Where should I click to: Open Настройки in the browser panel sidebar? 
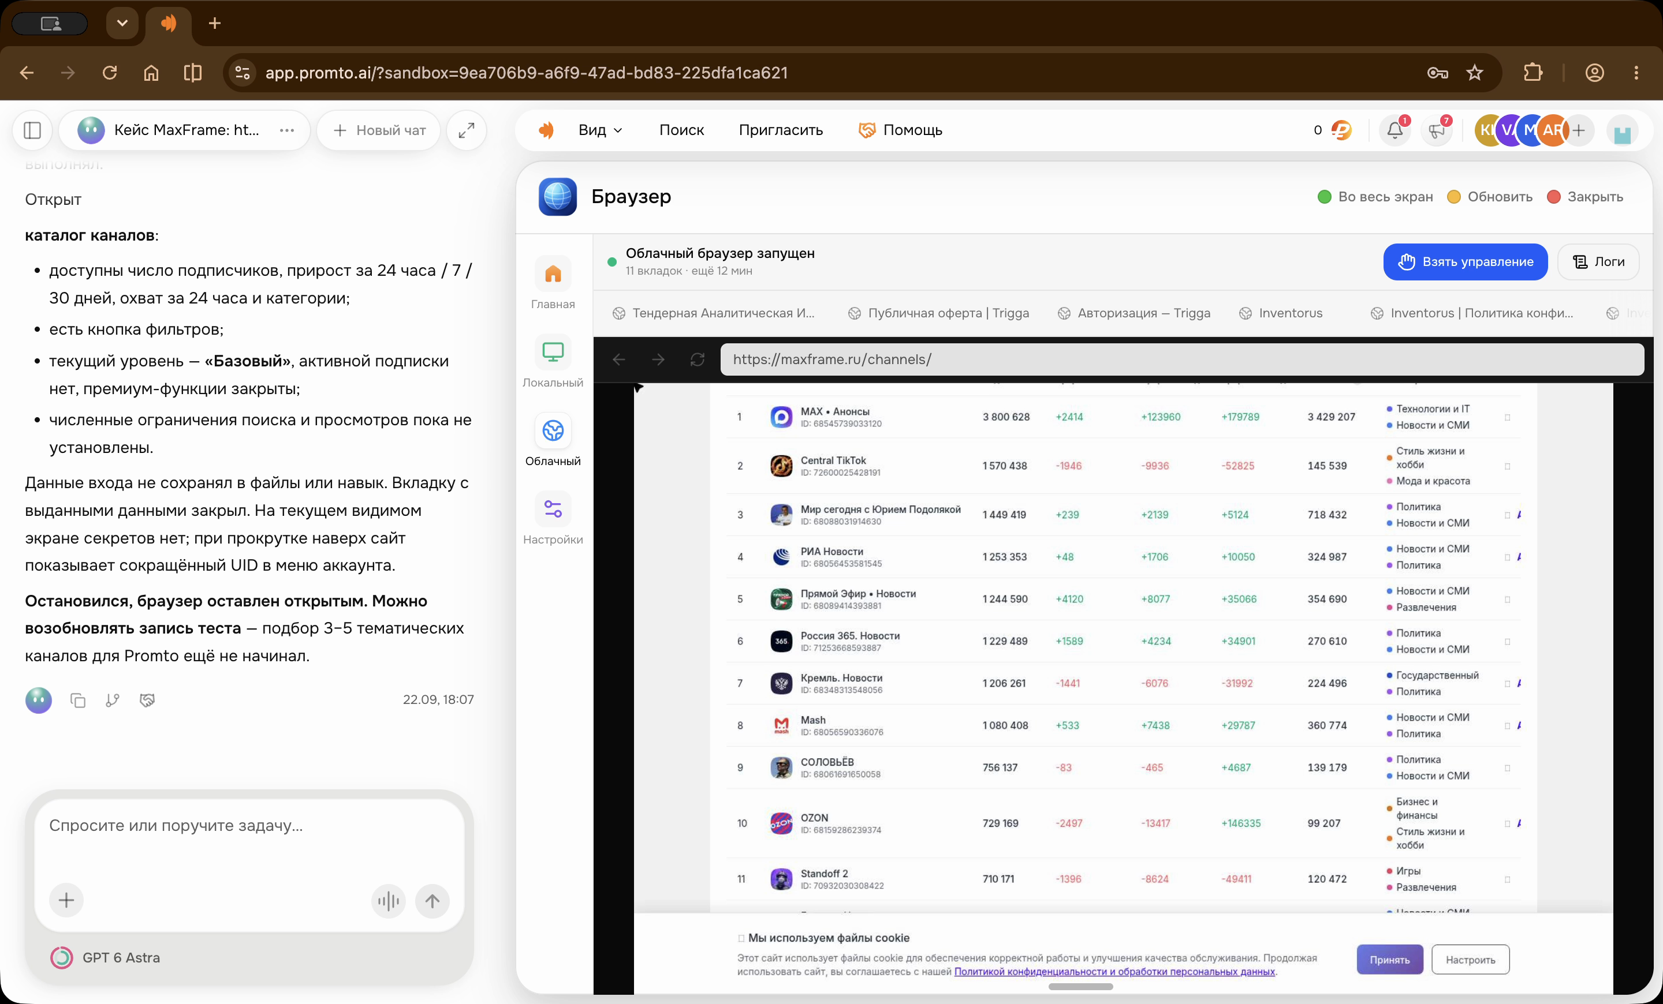tap(553, 518)
